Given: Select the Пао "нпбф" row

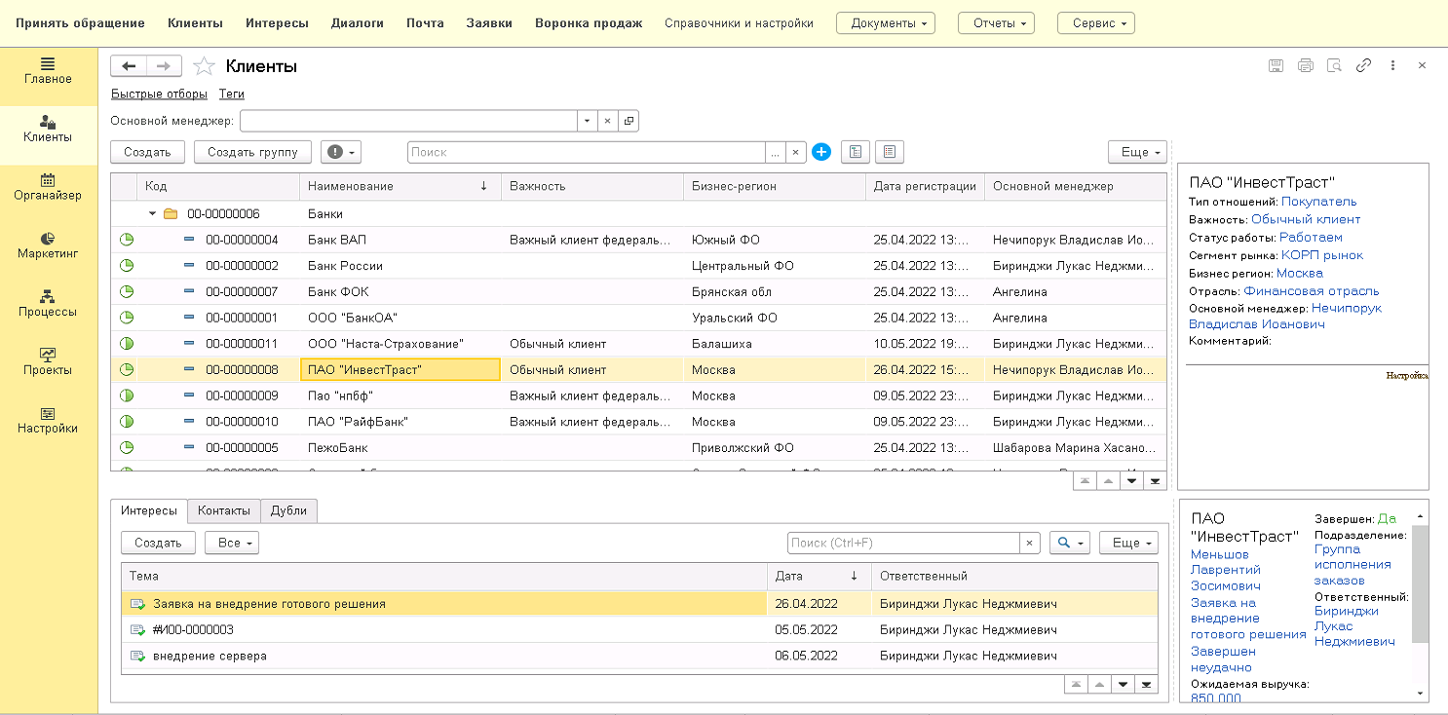Looking at the screenshot, I should [x=637, y=396].
